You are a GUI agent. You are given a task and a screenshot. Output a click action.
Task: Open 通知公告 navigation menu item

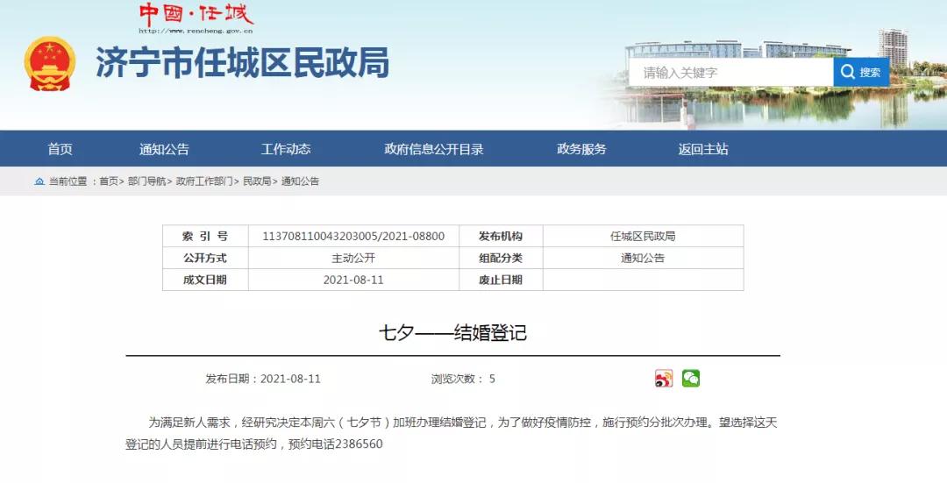164,149
